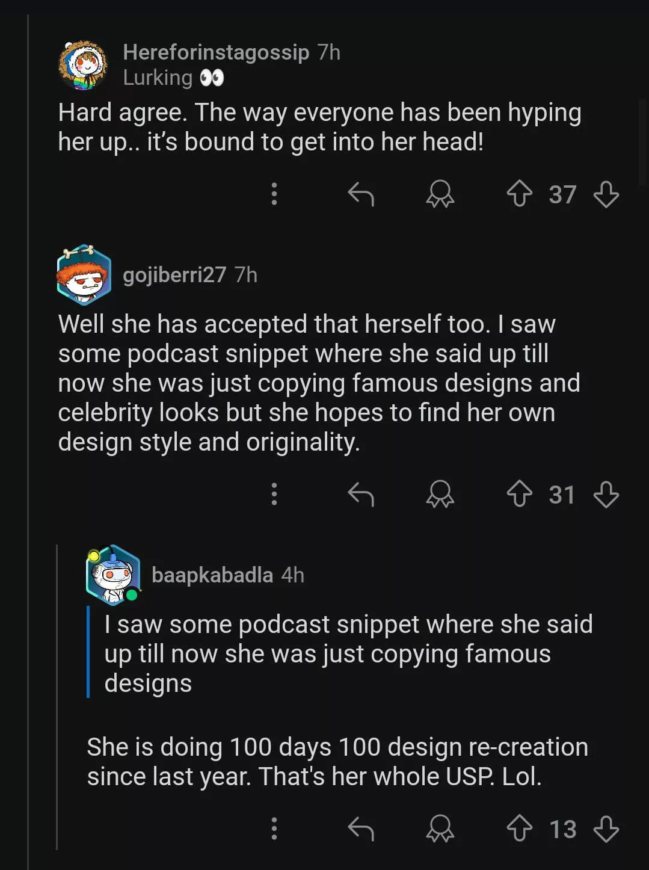This screenshot has height=870, width=649.
Task: Open gojiberri27 username link
Action: coord(174,275)
